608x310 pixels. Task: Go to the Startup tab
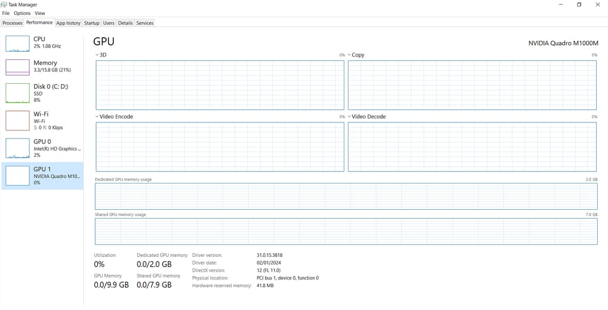(92, 23)
